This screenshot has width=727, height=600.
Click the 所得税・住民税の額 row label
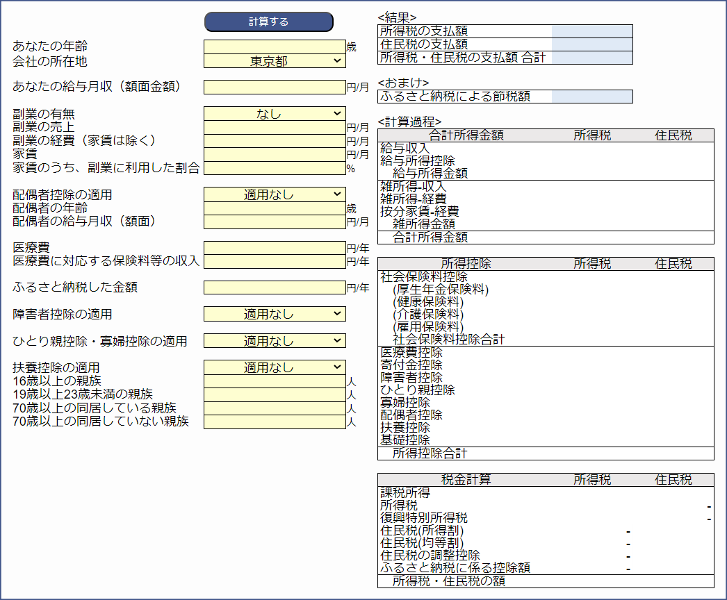[449, 581]
